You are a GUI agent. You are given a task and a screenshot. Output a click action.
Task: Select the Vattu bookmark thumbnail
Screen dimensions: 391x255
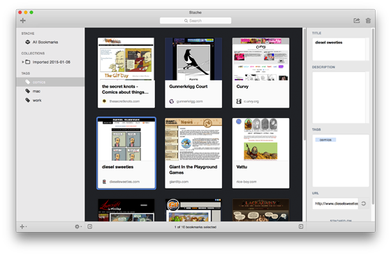260,139
